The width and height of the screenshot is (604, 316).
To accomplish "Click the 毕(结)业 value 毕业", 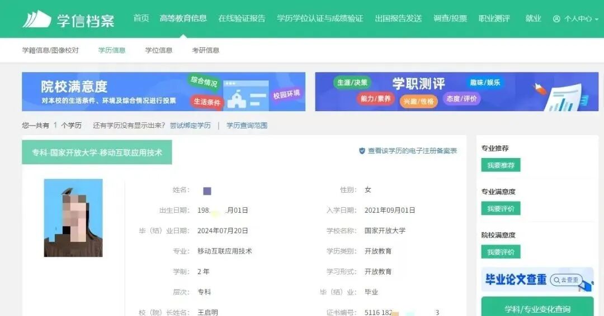I will 371,292.
